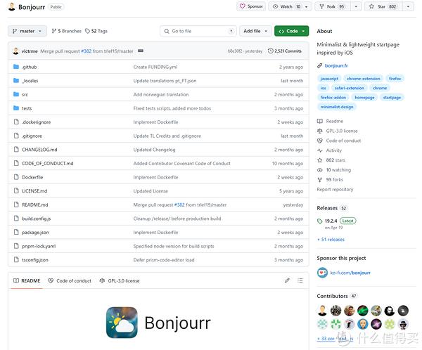Viewport: 422px width, 350px height.
Task: Open pull request #382 in commit header
Action: click(86, 51)
